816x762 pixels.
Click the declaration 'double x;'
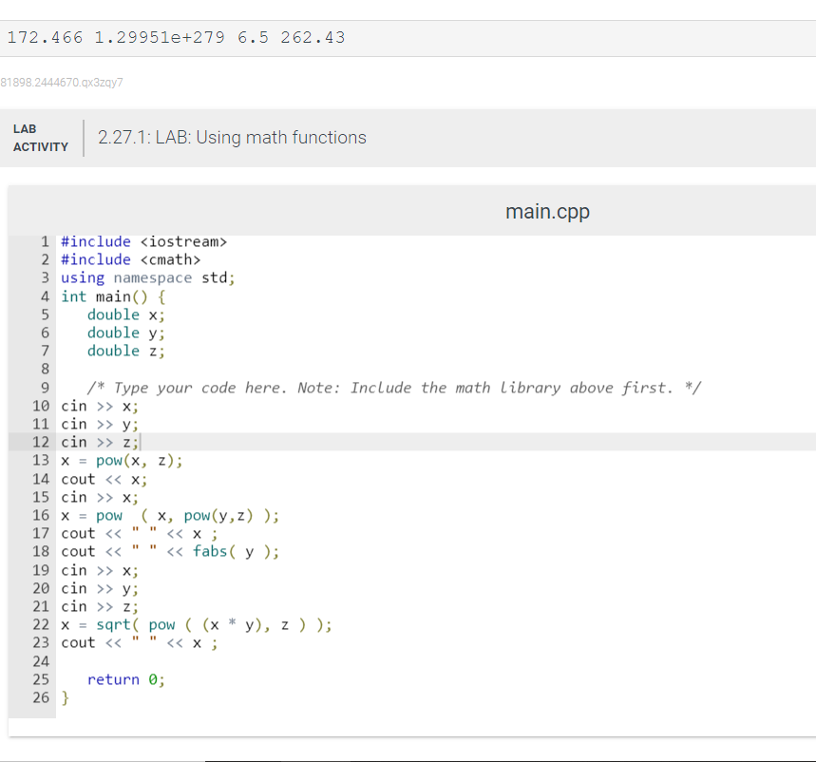point(126,314)
